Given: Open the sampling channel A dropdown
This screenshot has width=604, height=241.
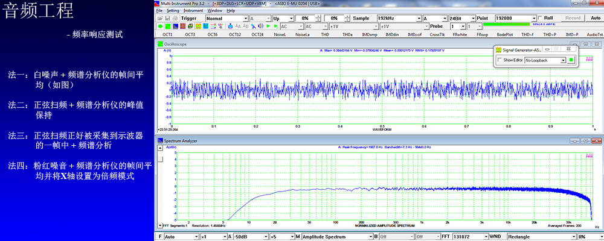Looking at the screenshot, I should 435,18.
